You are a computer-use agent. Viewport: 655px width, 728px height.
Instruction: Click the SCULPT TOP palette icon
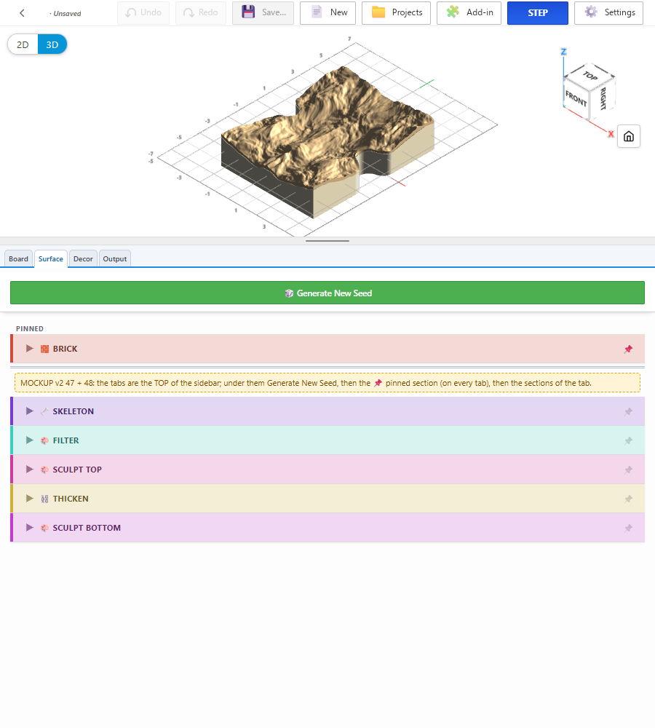coord(44,470)
